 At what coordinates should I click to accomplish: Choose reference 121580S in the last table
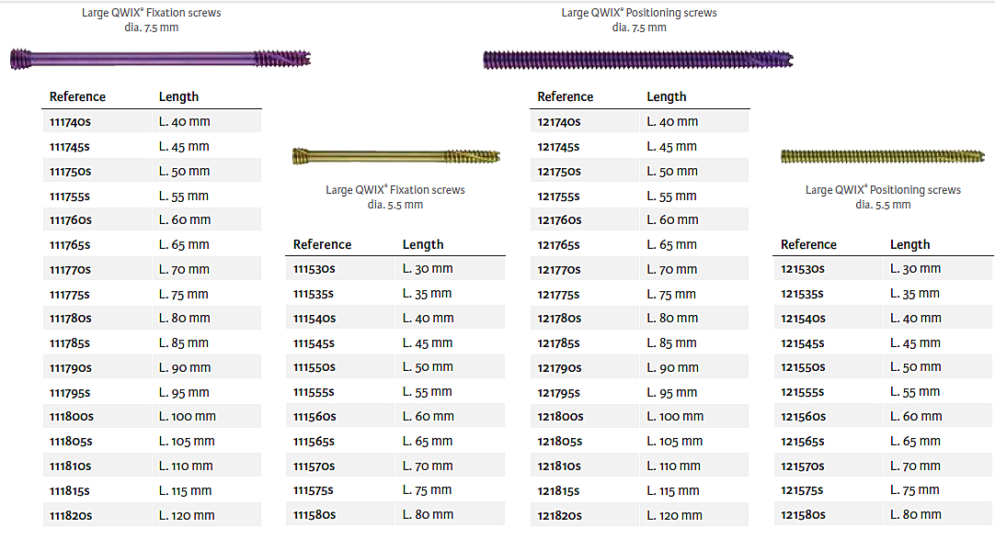(x=803, y=515)
